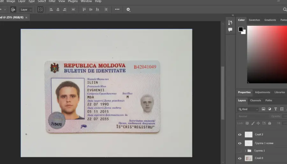
Task: Open the comments panel icon
Action: 230,30
